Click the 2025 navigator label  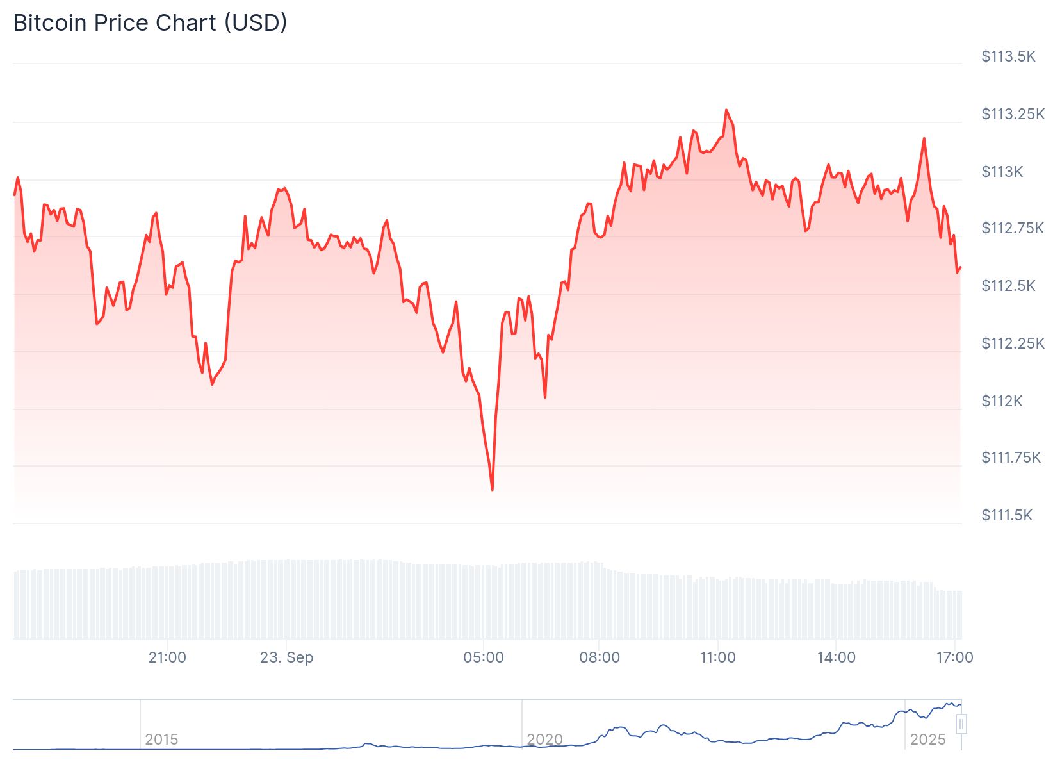[x=927, y=740]
